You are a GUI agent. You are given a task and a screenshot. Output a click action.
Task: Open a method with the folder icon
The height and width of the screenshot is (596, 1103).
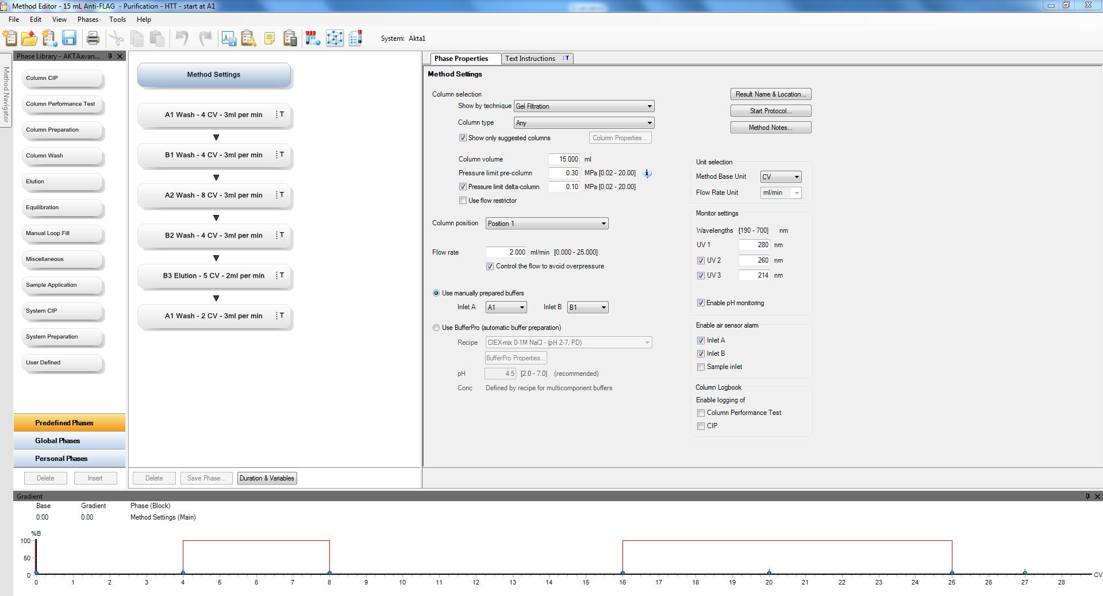(x=29, y=39)
